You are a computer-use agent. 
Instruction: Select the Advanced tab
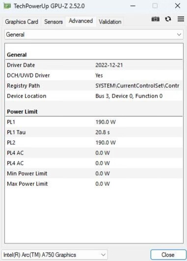click(x=81, y=21)
